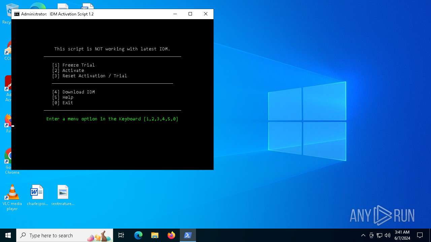Maximize the IDM Activation Script window
431x242 pixels.
coord(190,14)
